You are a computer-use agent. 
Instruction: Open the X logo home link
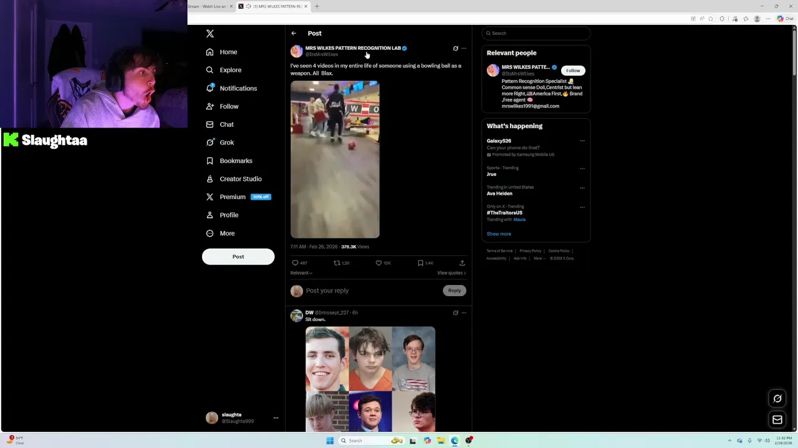pos(210,34)
